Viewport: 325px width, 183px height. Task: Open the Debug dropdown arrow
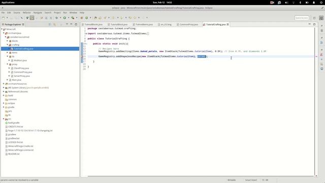[x=60, y=18]
